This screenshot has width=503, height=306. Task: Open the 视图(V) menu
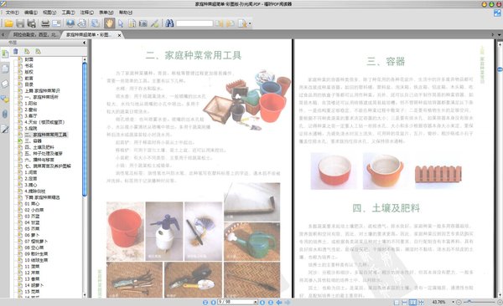pos(49,13)
